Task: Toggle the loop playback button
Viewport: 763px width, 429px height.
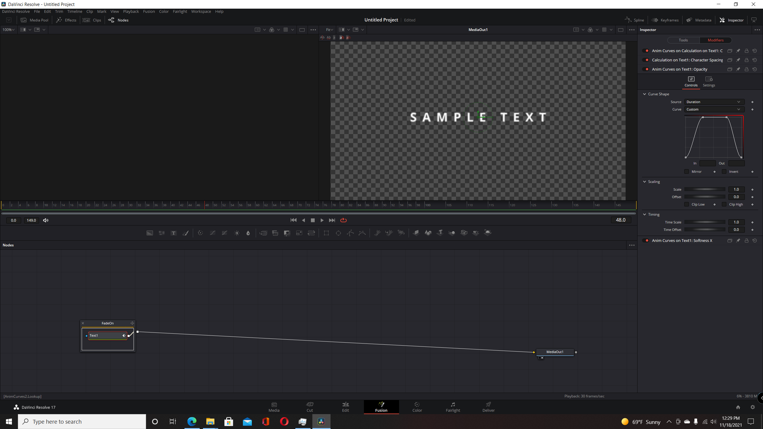Action: pos(343,220)
